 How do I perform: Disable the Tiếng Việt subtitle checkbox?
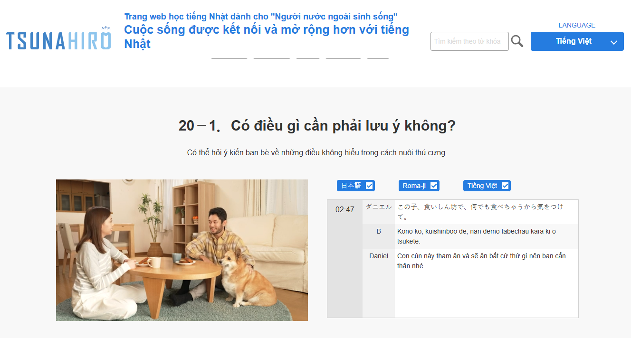pyautogui.click(x=505, y=186)
